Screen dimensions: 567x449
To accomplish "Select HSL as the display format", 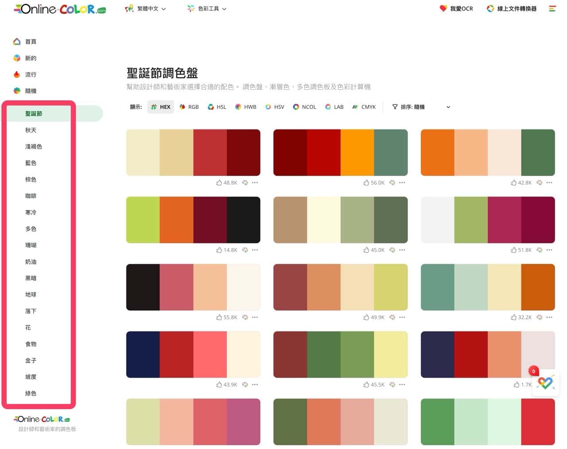I will coord(217,107).
